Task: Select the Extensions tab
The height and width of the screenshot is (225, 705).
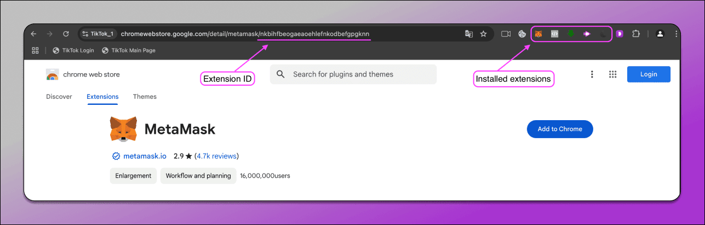Action: [x=102, y=97]
